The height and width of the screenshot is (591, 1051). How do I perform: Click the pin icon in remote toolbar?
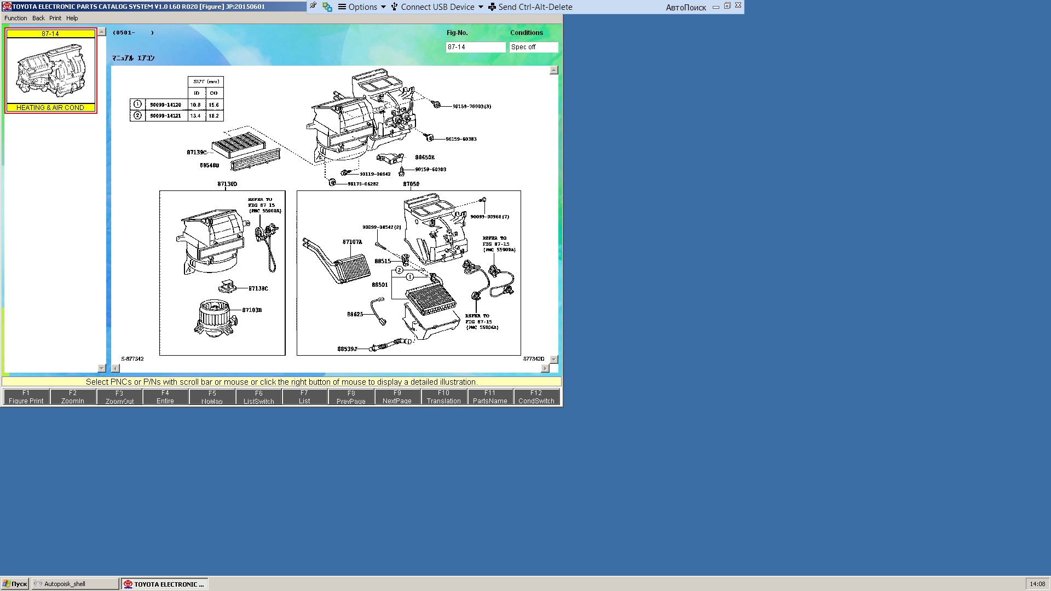click(x=313, y=6)
